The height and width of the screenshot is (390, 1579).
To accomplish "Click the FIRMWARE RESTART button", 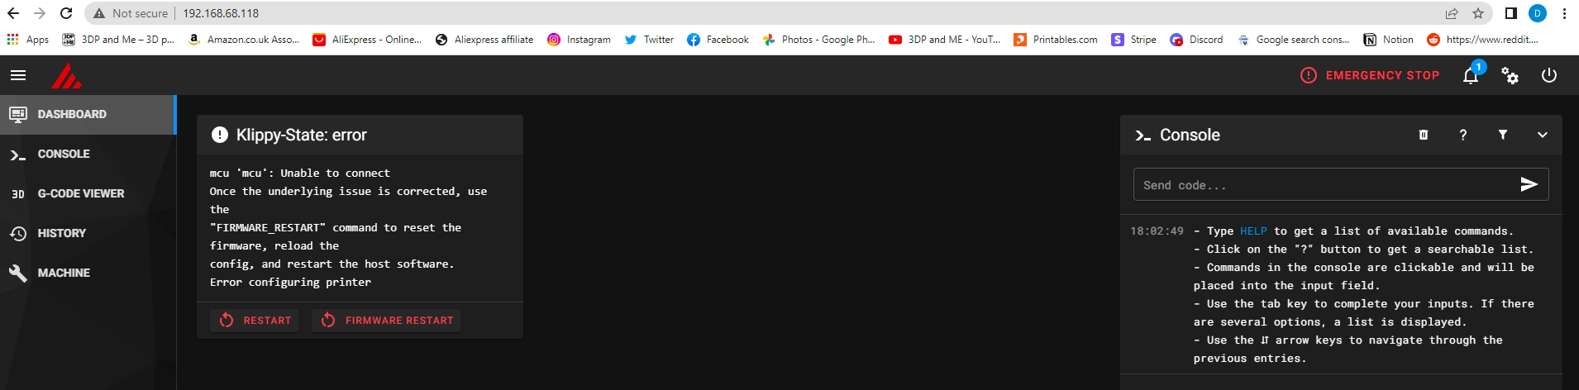I will pyautogui.click(x=386, y=320).
